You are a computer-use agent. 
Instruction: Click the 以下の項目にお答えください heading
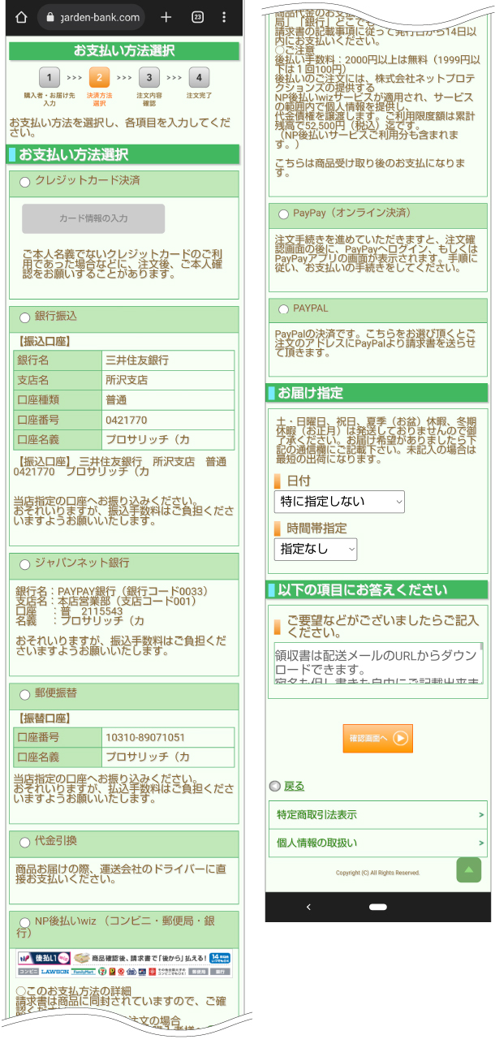(x=378, y=589)
